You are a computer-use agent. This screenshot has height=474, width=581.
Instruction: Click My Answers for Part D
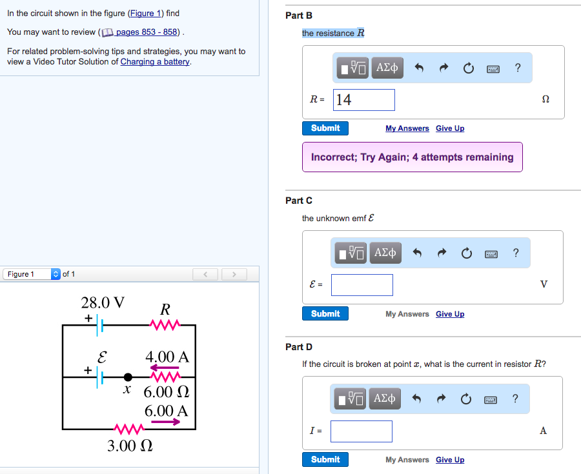click(x=407, y=459)
